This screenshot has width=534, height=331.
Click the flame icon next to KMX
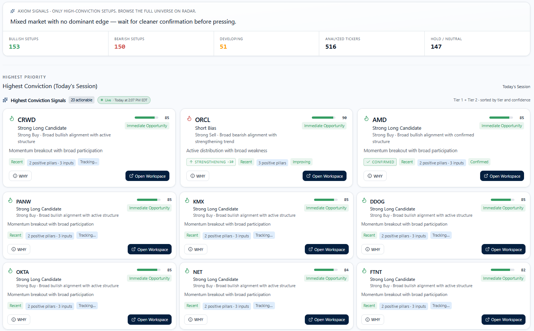[x=187, y=201]
